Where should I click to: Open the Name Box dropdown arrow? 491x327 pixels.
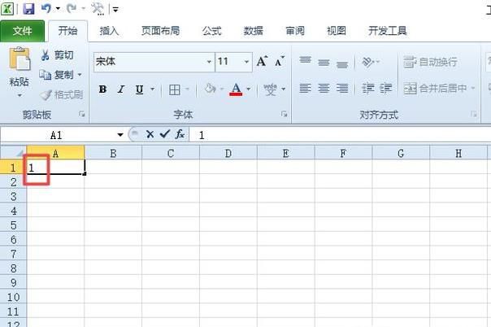tap(120, 135)
